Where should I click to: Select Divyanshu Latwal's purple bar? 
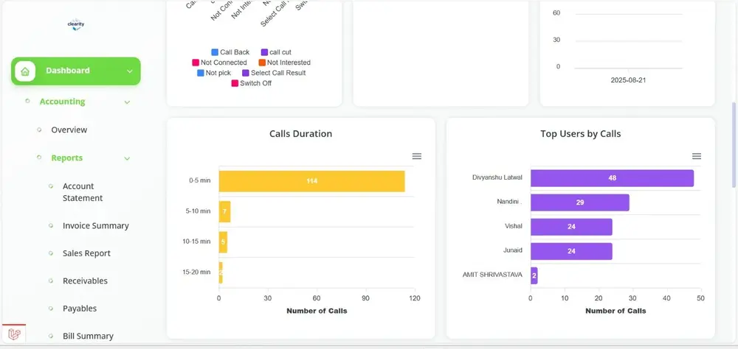[612, 178]
